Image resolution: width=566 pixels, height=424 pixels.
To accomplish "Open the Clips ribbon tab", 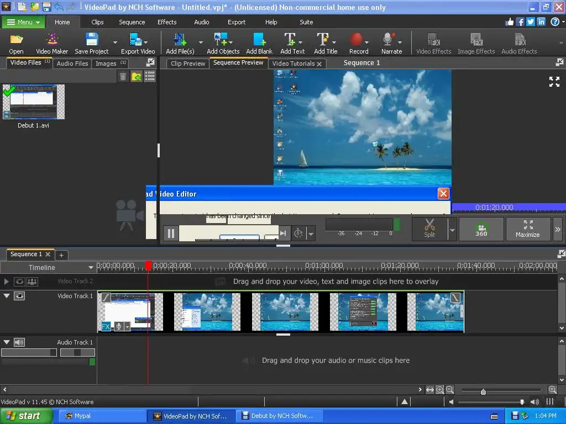I will click(97, 22).
